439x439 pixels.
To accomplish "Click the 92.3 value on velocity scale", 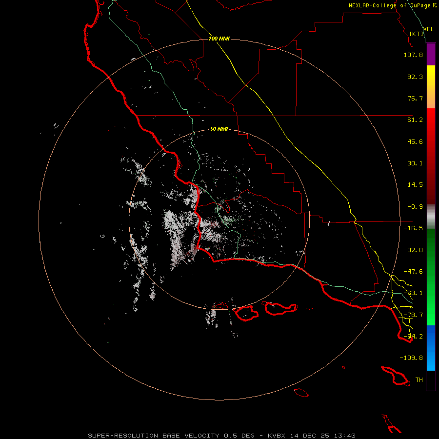I will [x=415, y=77].
